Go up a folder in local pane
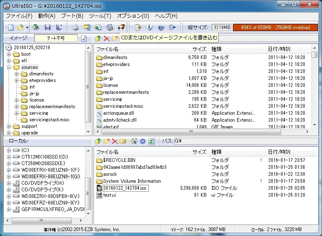Viewport: 322px width, 236px height. 98,141
